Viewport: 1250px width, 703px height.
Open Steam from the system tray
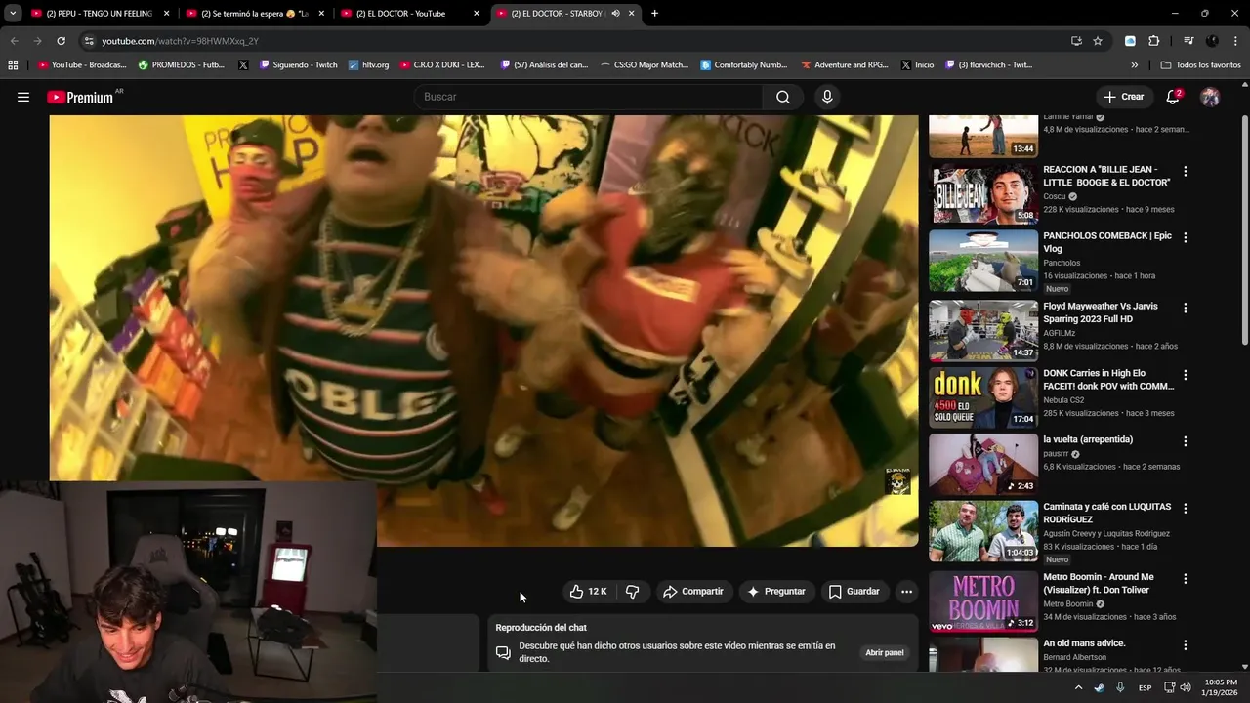(1099, 687)
